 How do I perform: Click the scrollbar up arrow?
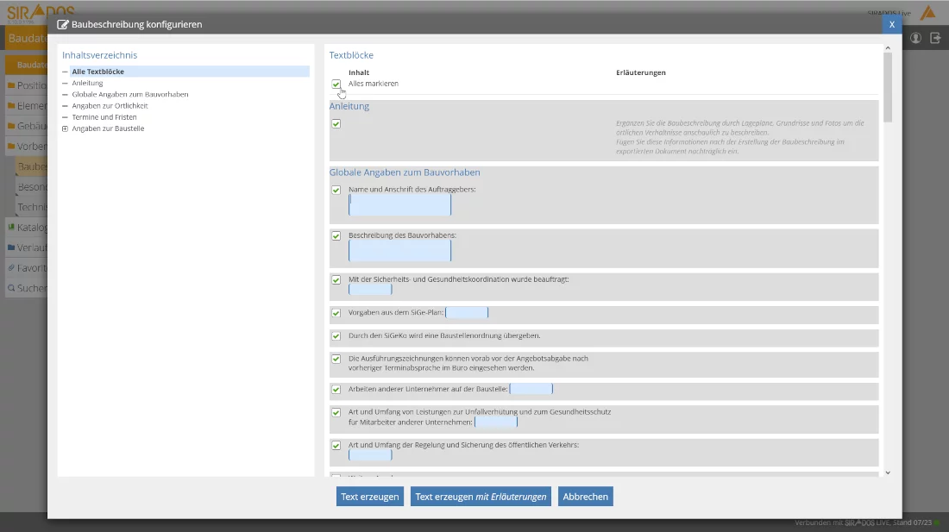[x=888, y=50]
